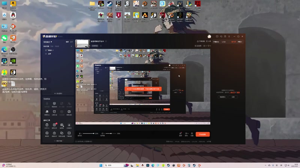
Task: Open the first icon in basic tools second row
Action: [47, 134]
